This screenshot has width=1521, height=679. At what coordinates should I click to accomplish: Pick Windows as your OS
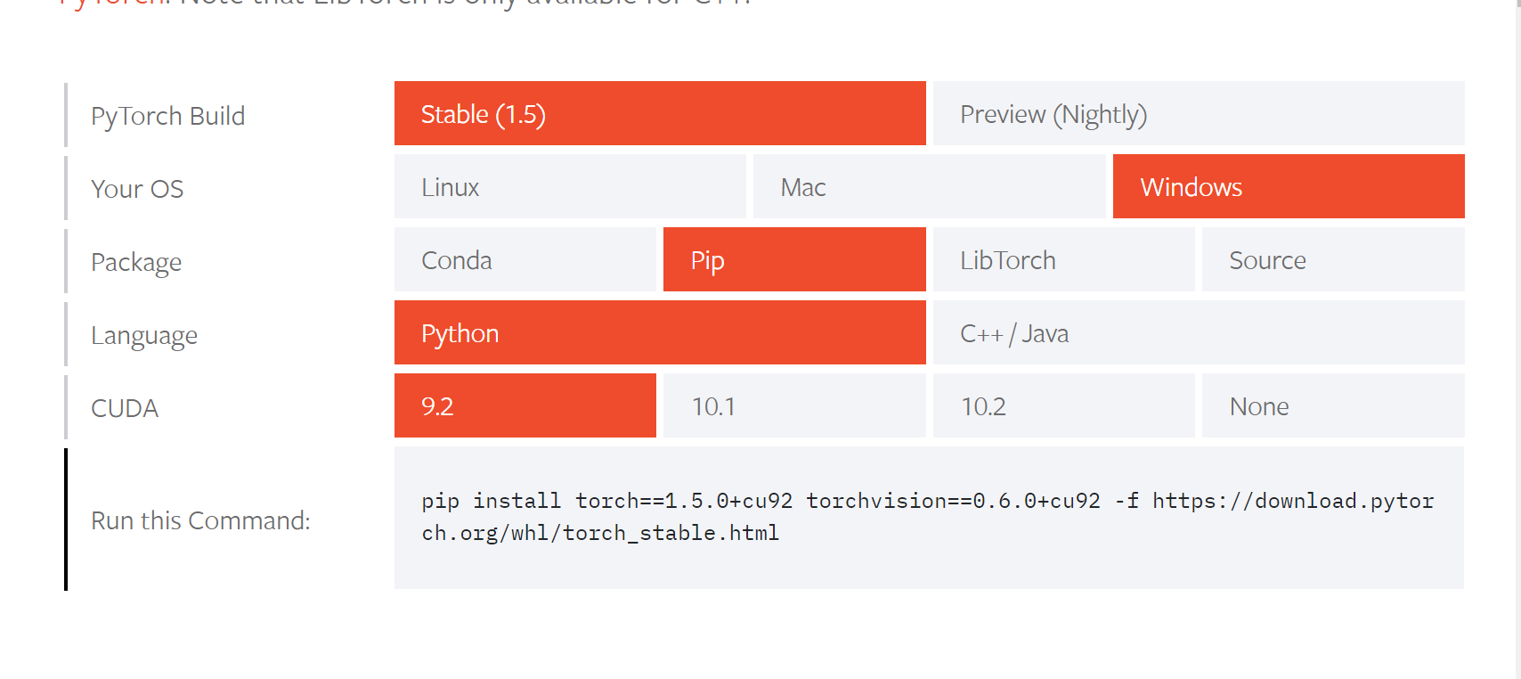pos(1288,186)
